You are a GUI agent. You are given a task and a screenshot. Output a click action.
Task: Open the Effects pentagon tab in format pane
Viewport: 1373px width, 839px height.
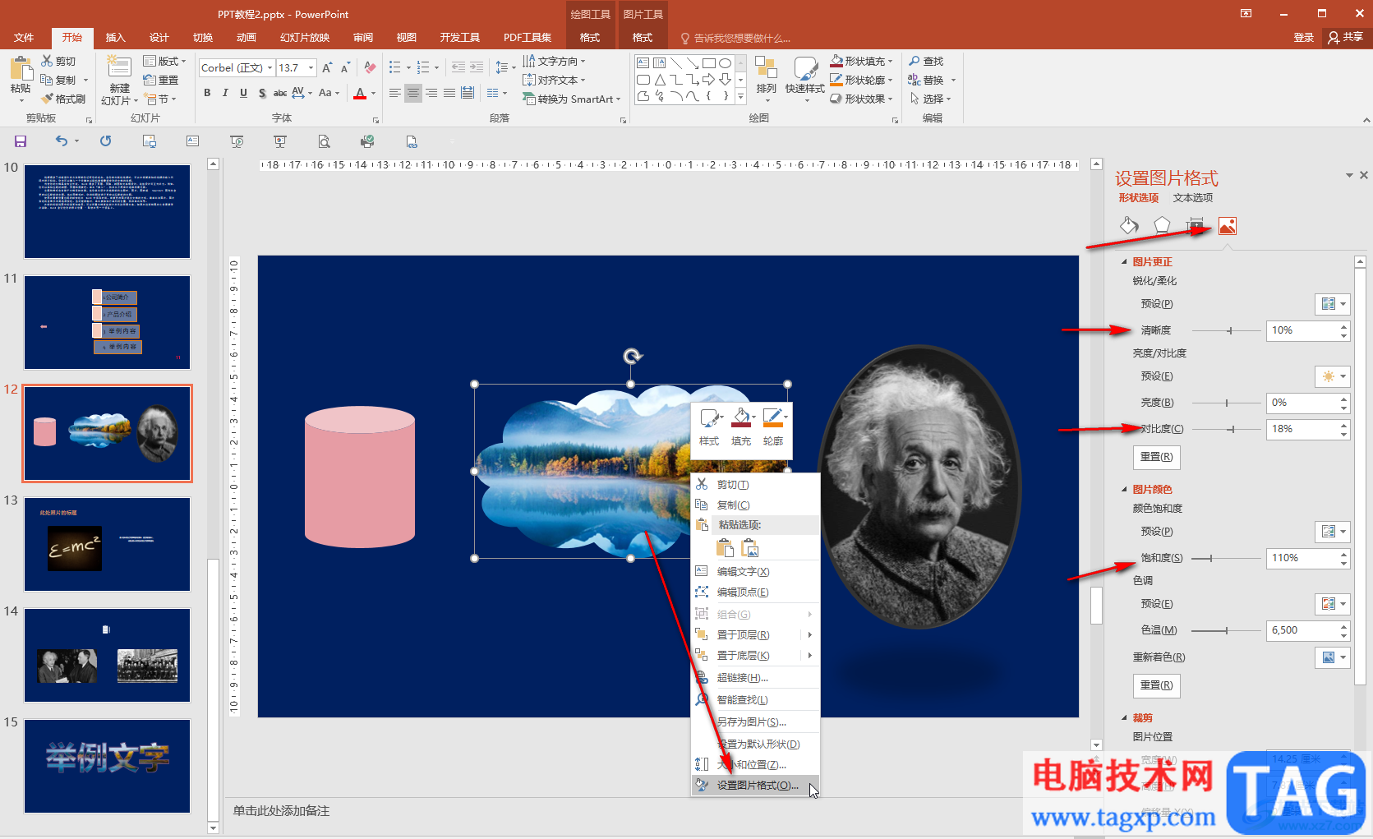tap(1162, 226)
